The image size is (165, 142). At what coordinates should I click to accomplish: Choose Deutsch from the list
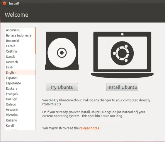(20, 62)
